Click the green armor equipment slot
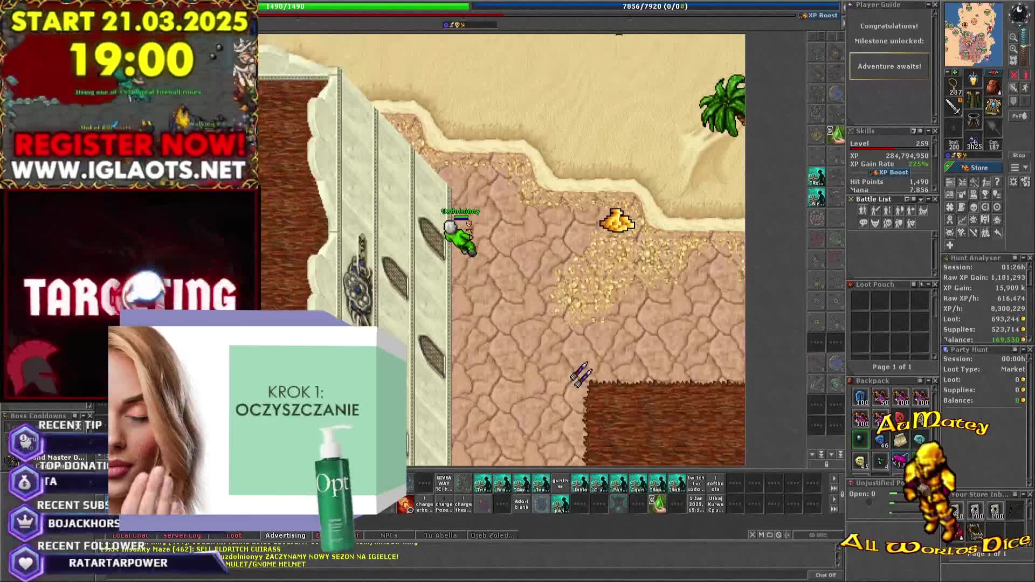 pyautogui.click(x=973, y=100)
